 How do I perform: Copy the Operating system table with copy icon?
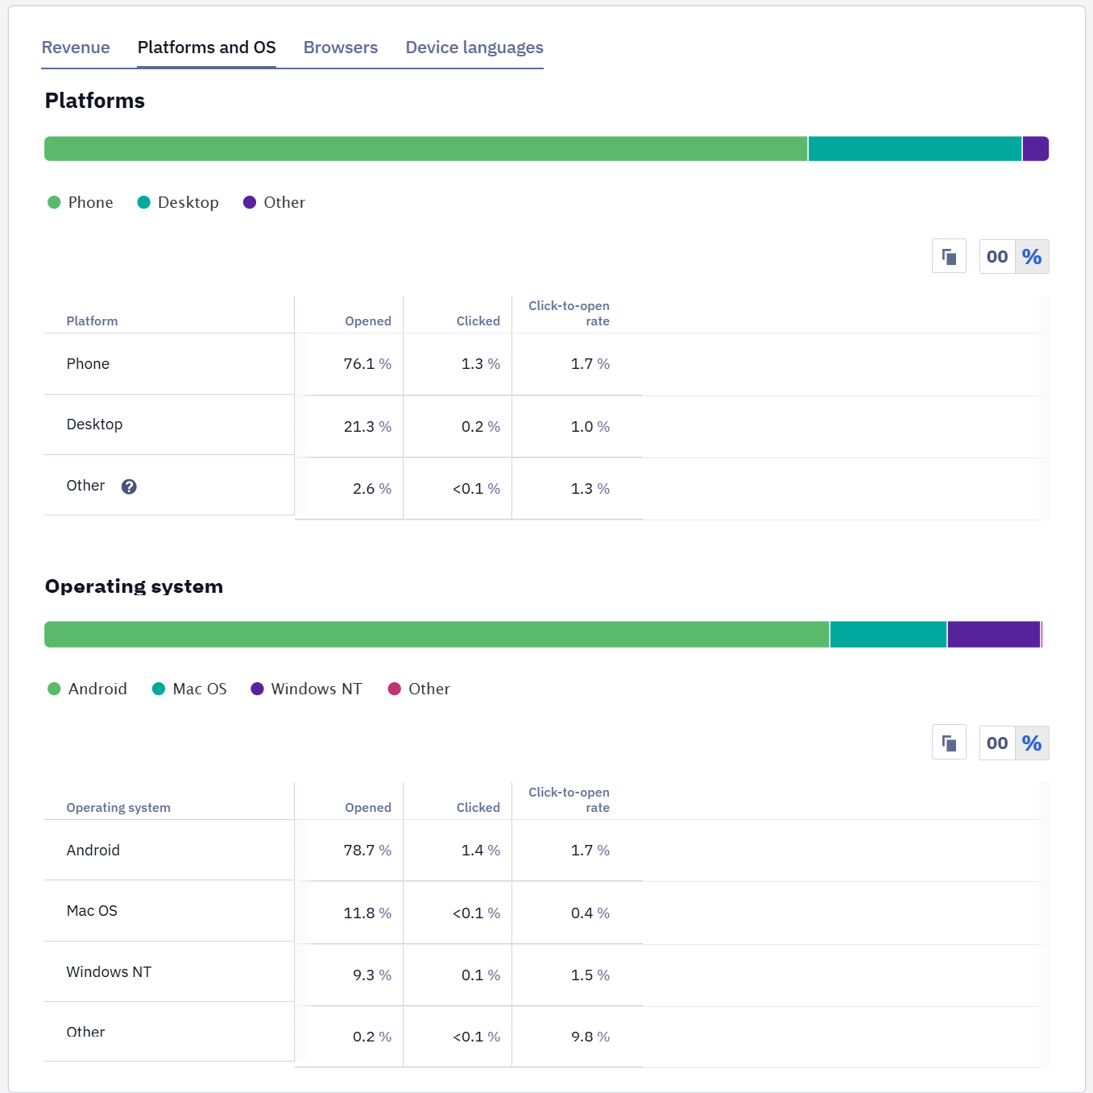949,743
